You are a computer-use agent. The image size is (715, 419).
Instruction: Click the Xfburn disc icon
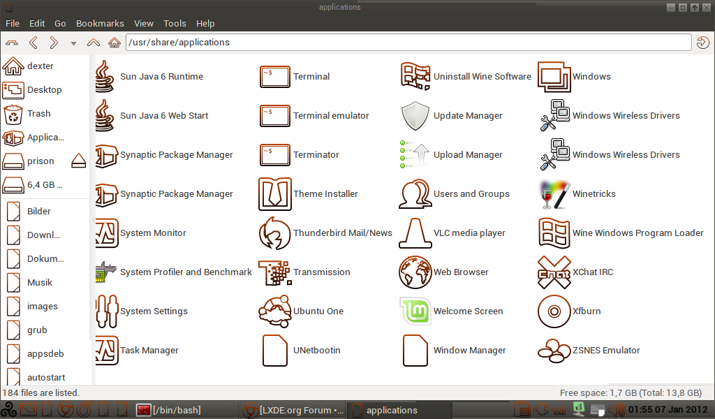click(554, 311)
